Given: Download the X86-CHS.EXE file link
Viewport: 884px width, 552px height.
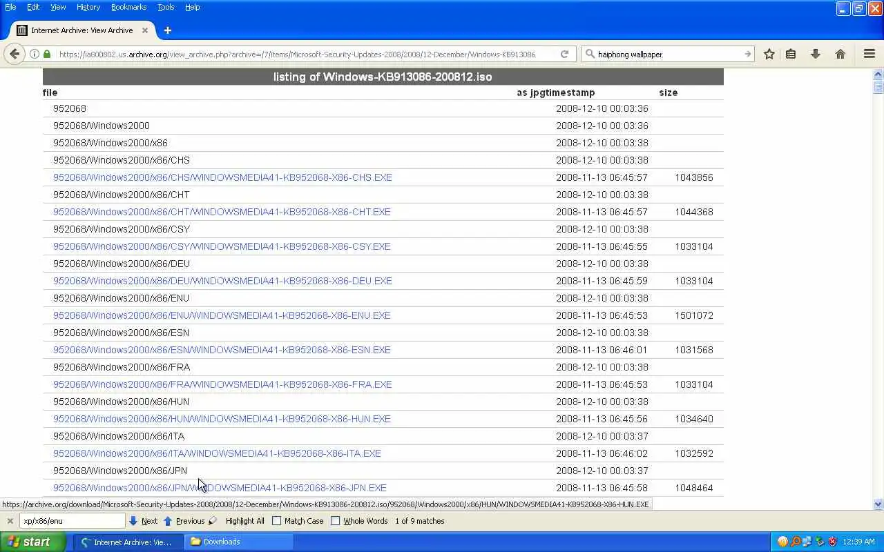Looking at the screenshot, I should click(222, 177).
